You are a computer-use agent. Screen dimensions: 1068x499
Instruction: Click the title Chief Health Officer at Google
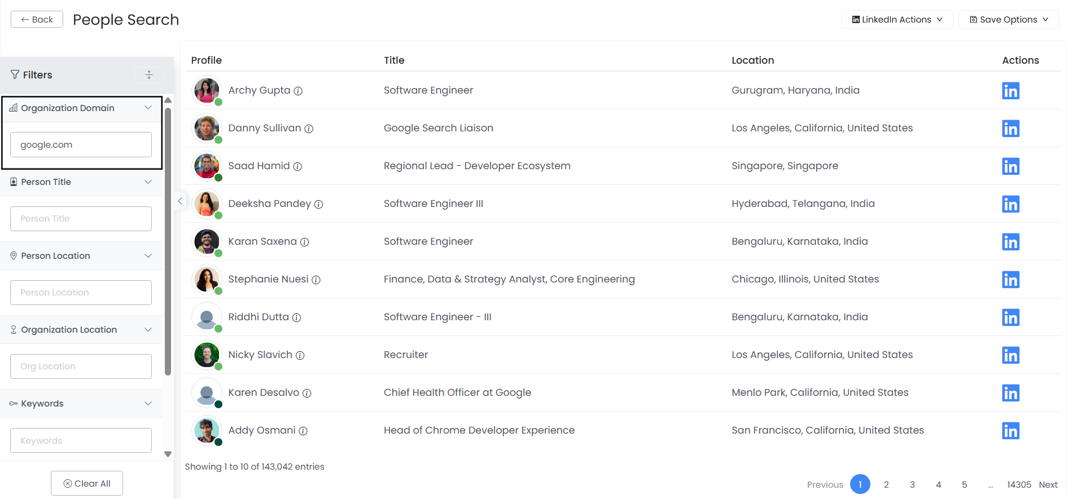pyautogui.click(x=457, y=392)
